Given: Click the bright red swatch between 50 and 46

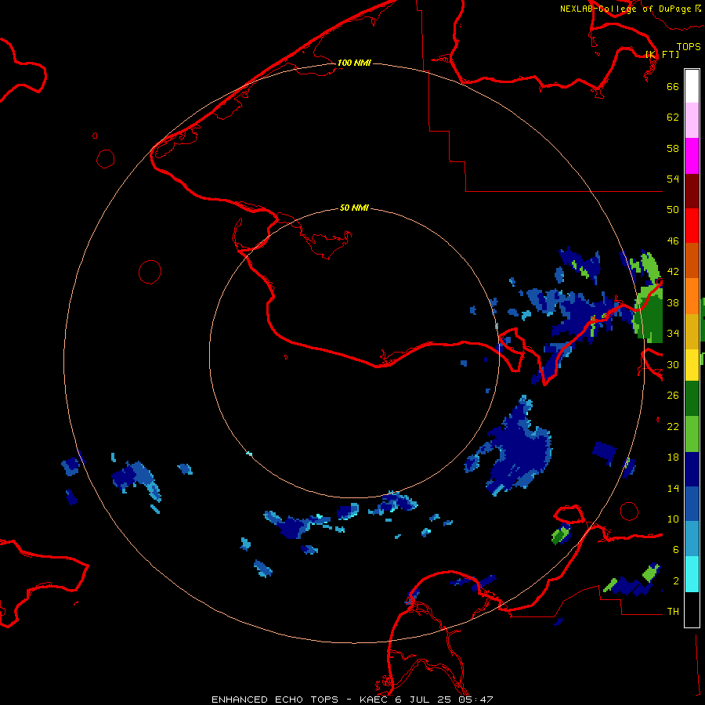Looking at the screenshot, I should tap(692, 226).
